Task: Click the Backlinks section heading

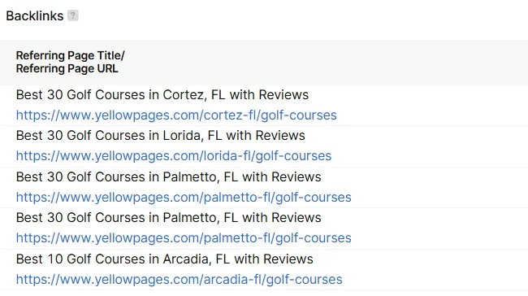Action: (35, 15)
